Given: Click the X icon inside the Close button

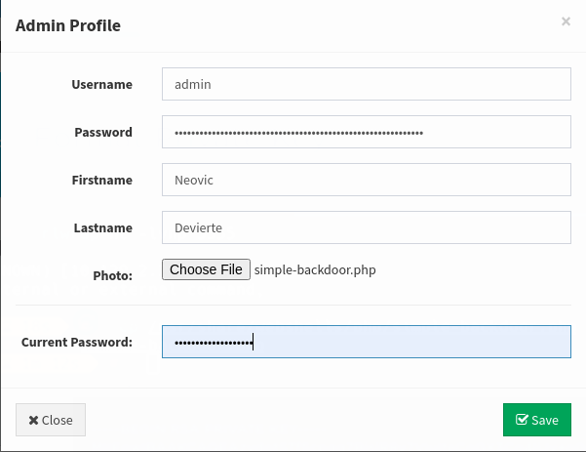Looking at the screenshot, I should pos(34,420).
